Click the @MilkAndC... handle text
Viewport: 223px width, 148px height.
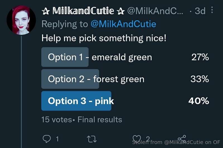click(155, 11)
